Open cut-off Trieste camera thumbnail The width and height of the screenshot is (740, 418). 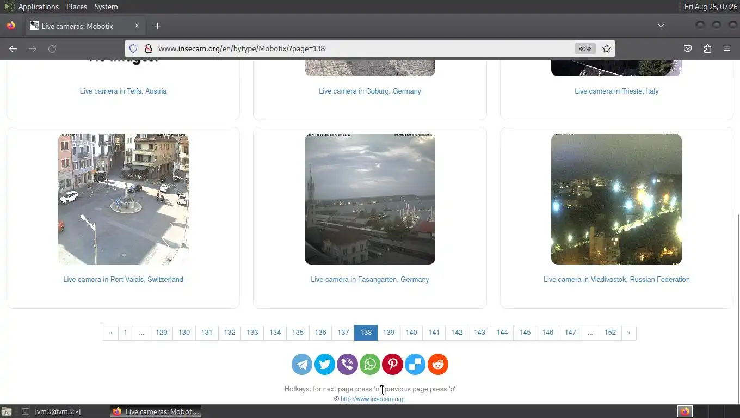(616, 68)
